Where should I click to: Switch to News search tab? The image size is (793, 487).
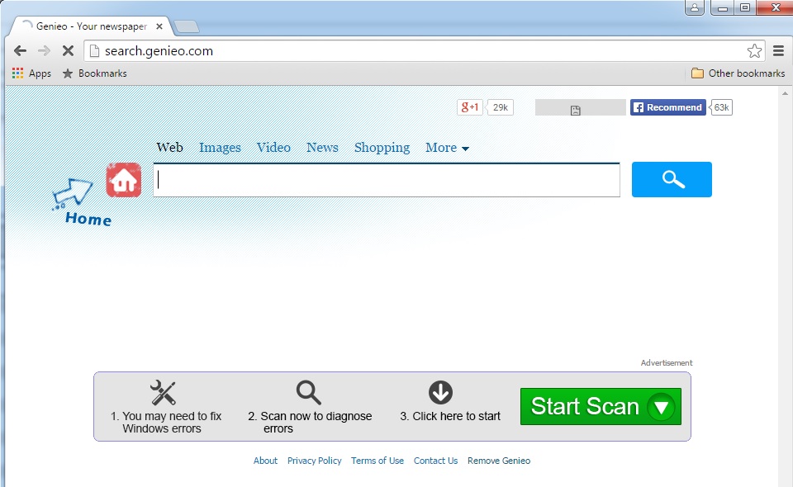pyautogui.click(x=322, y=148)
